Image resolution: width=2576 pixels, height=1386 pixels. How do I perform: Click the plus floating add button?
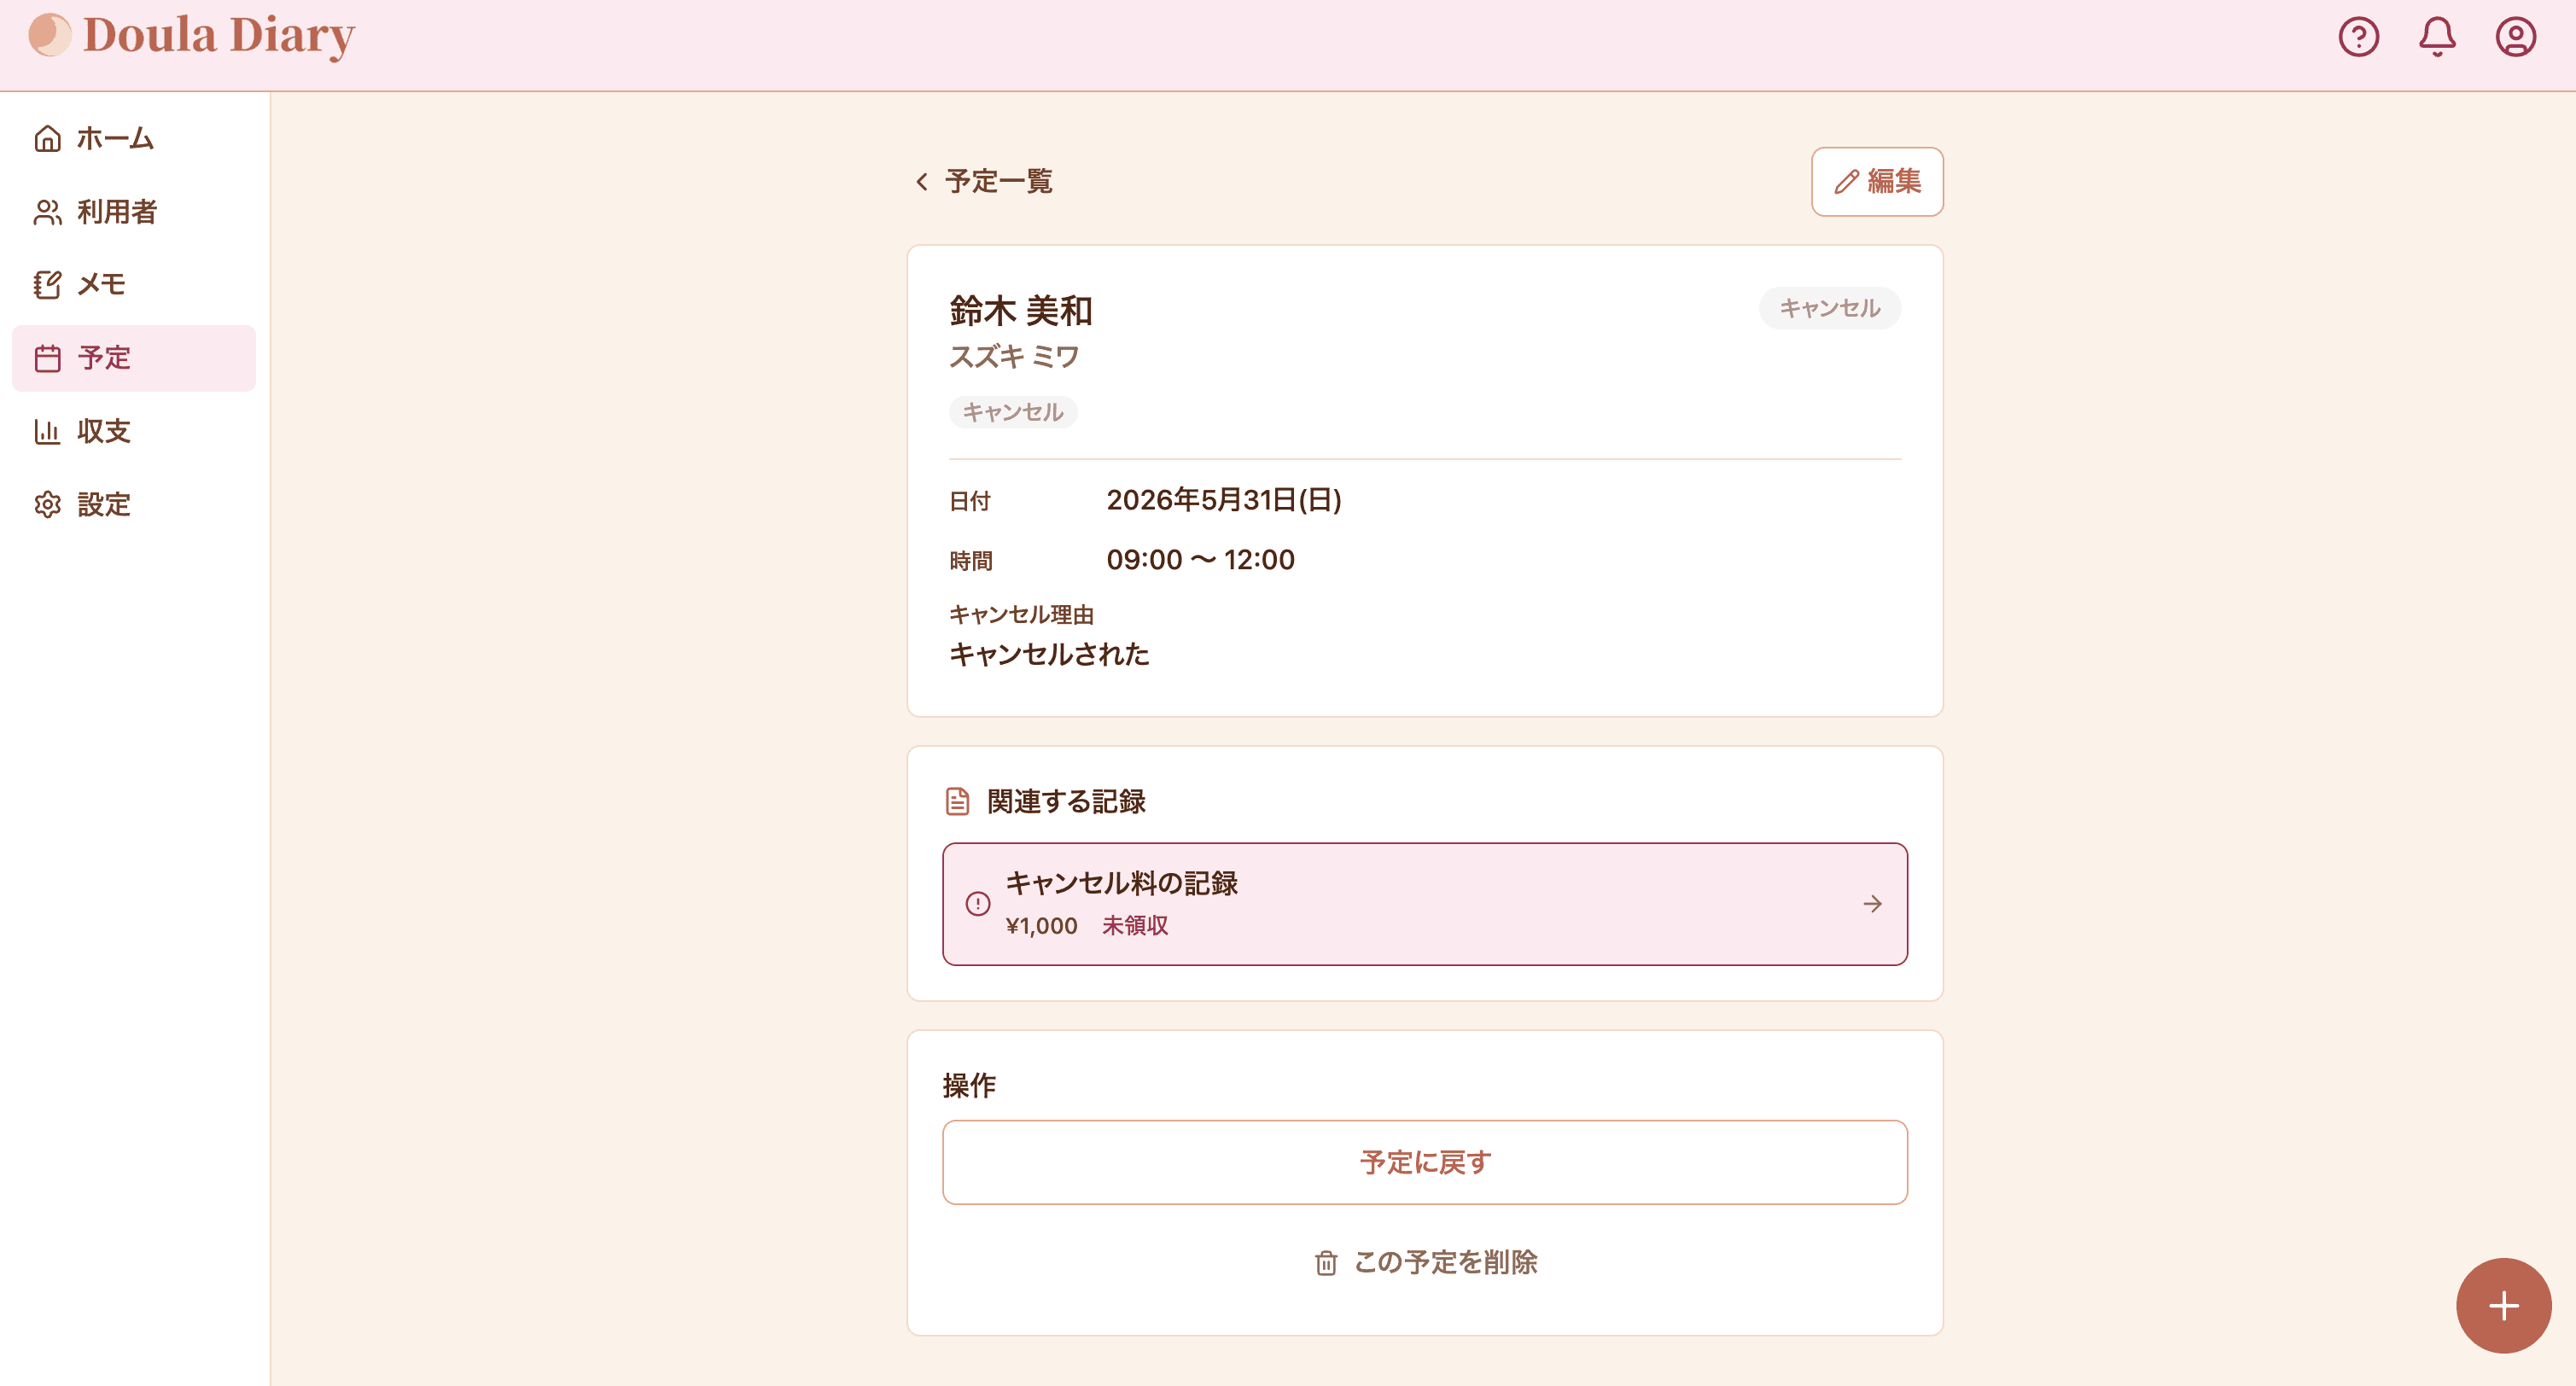coord(2503,1305)
